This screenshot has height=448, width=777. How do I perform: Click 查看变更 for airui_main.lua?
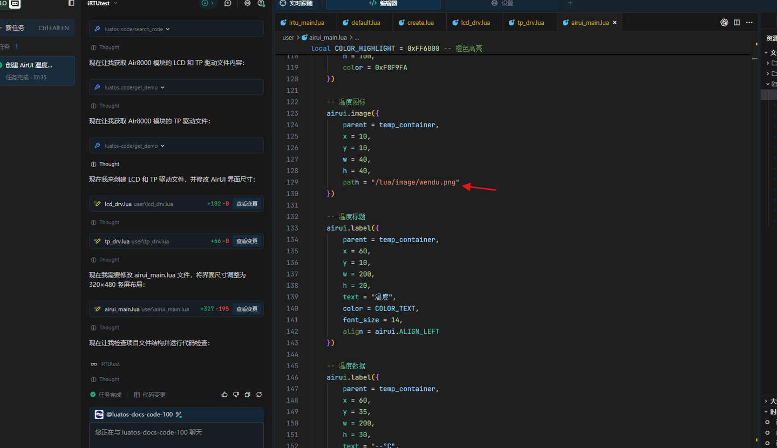(x=247, y=309)
